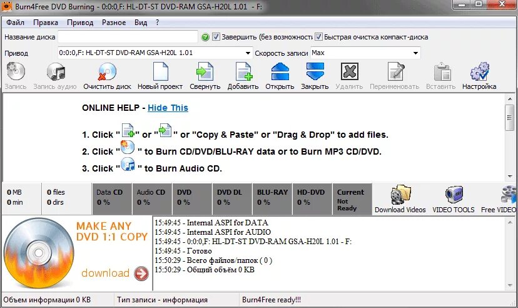Select the Data CD capacity indicator

click(112, 199)
